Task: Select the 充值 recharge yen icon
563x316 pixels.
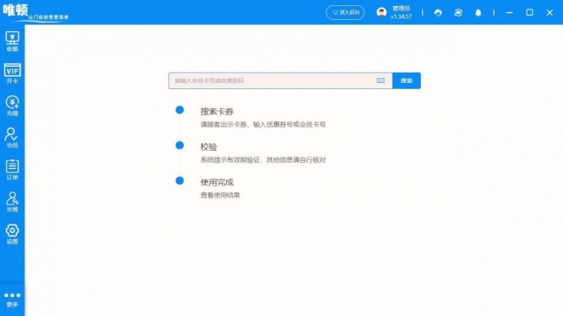Action: coord(12,106)
